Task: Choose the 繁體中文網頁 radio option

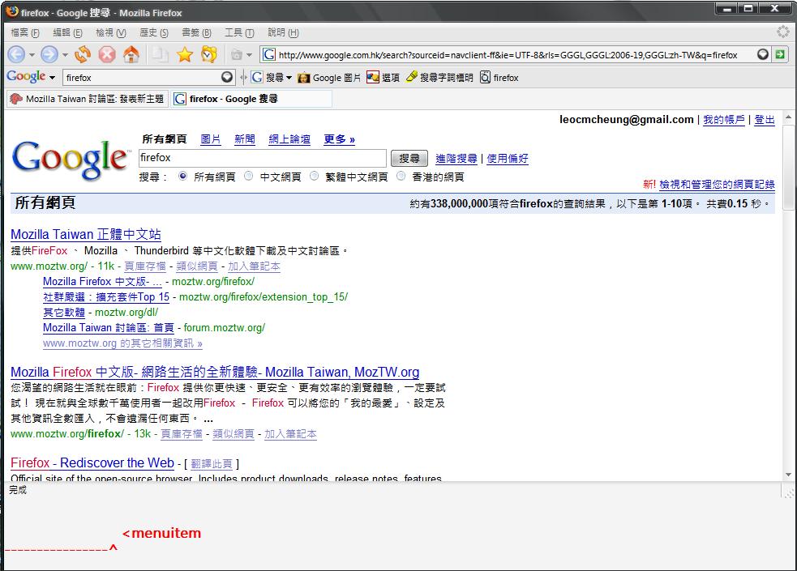Action: 314,176
